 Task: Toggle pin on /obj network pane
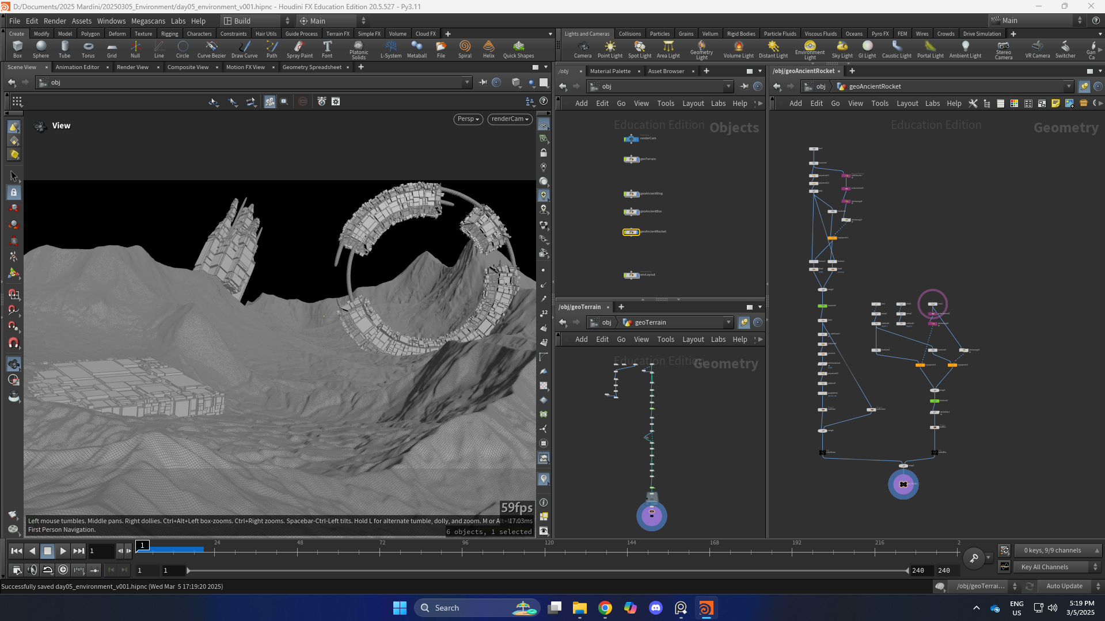[x=744, y=86]
